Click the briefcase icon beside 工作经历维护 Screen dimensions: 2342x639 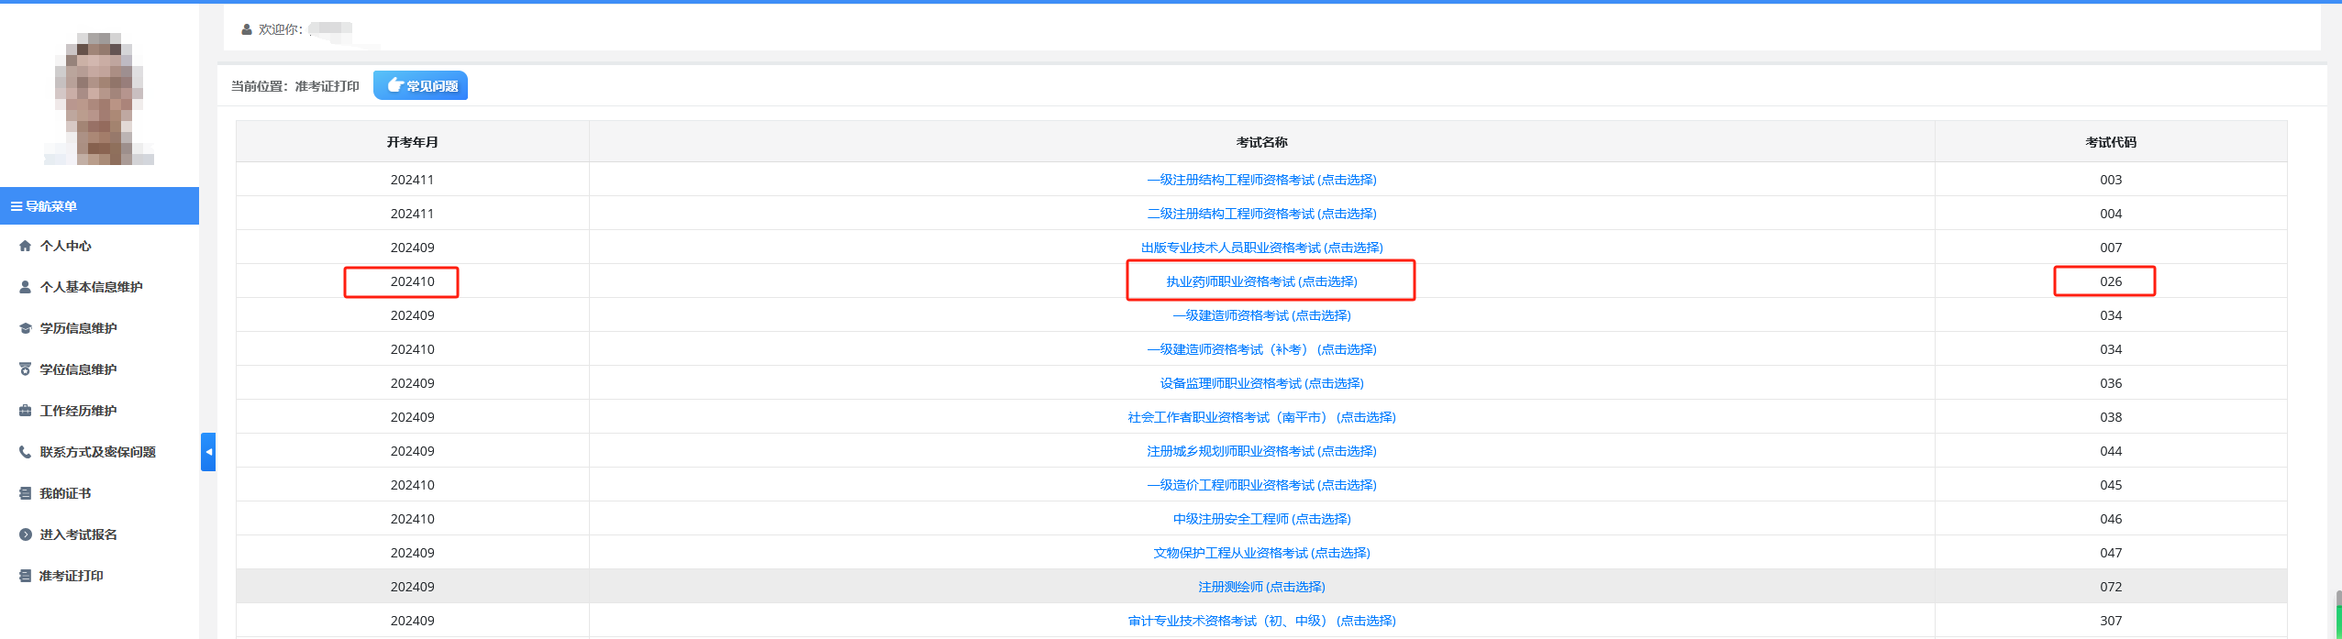25,411
